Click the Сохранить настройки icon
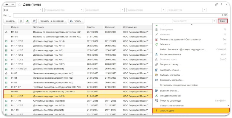232x118 pixels. tap(156, 80)
